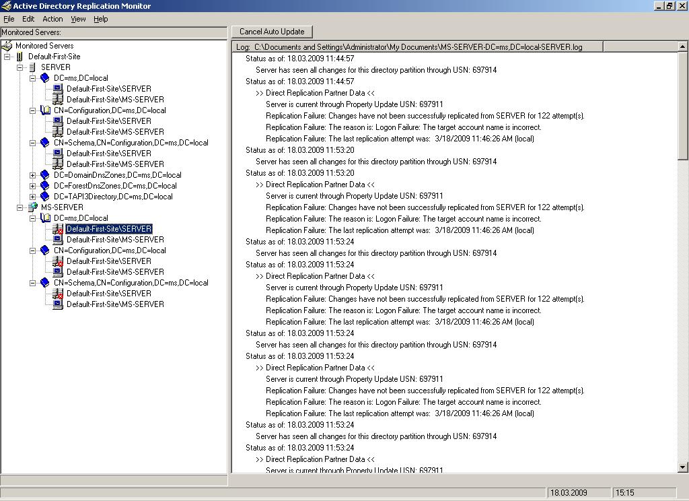Click the DC=DomainDnsZones partition book icon
The width and height of the screenshot is (689, 501).
click(x=45, y=175)
